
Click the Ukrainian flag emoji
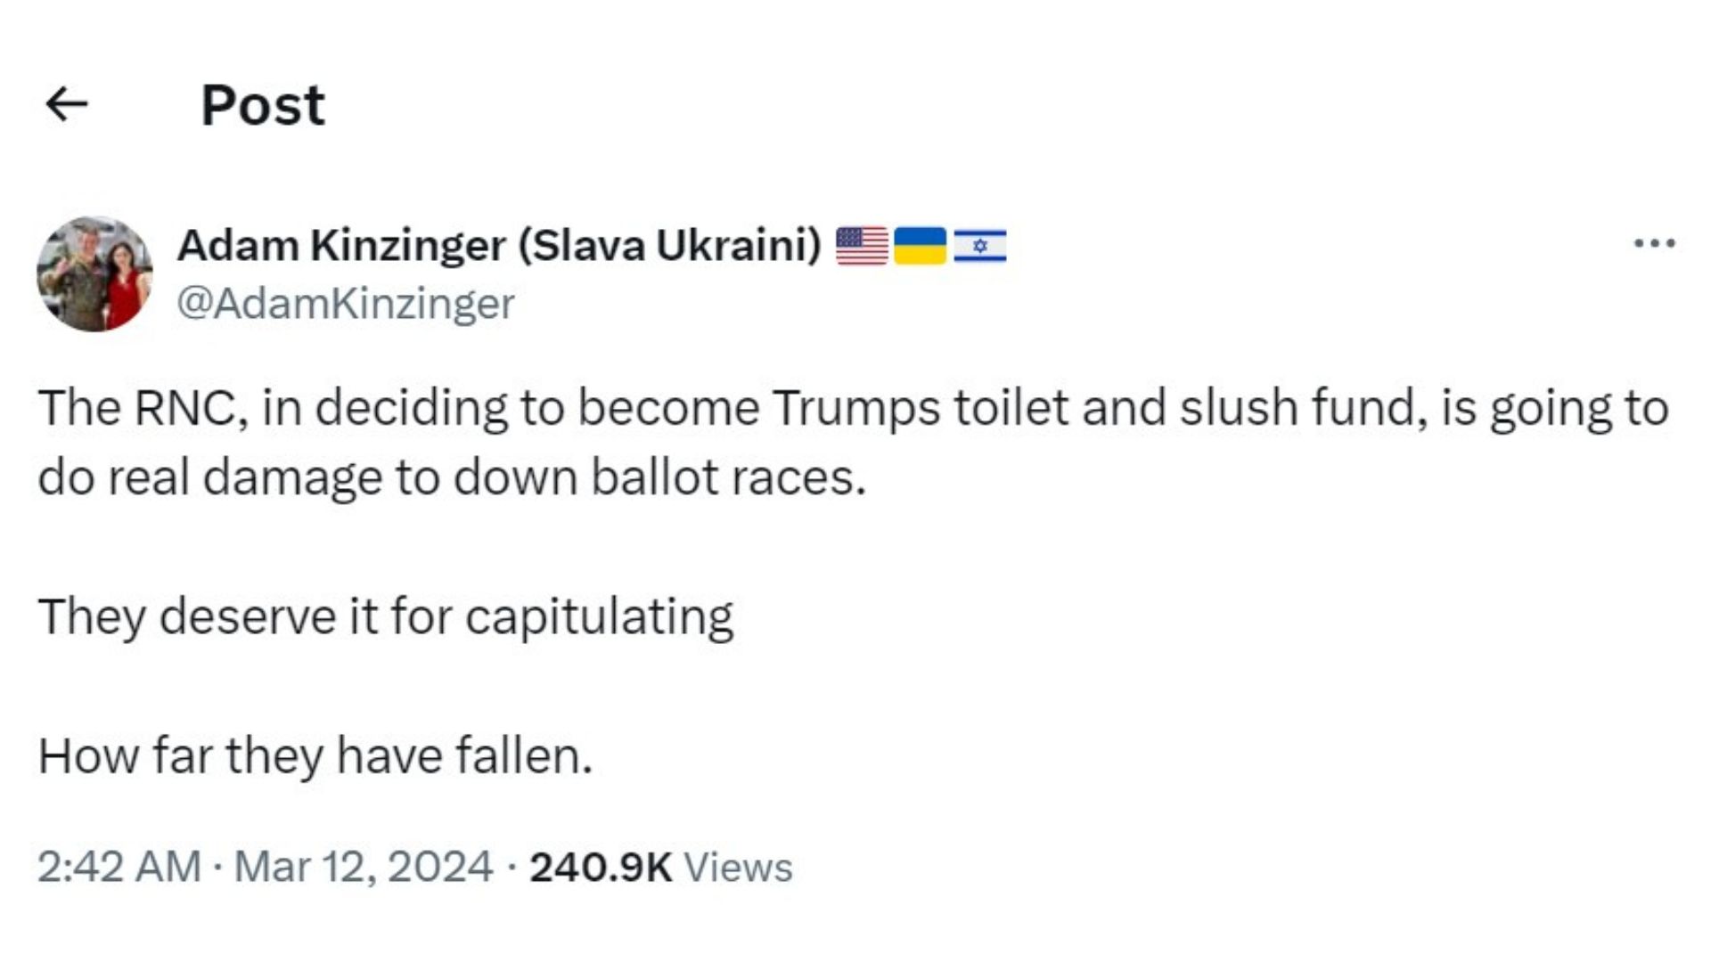click(920, 246)
